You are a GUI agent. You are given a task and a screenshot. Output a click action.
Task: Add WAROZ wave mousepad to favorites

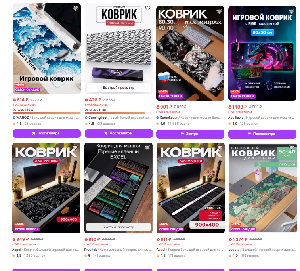[76, 8]
